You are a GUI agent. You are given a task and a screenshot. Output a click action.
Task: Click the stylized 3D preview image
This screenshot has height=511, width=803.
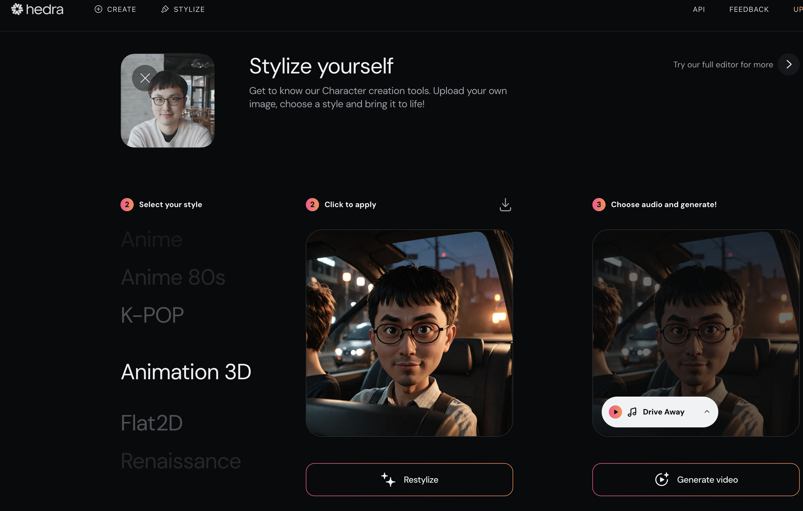(409, 333)
